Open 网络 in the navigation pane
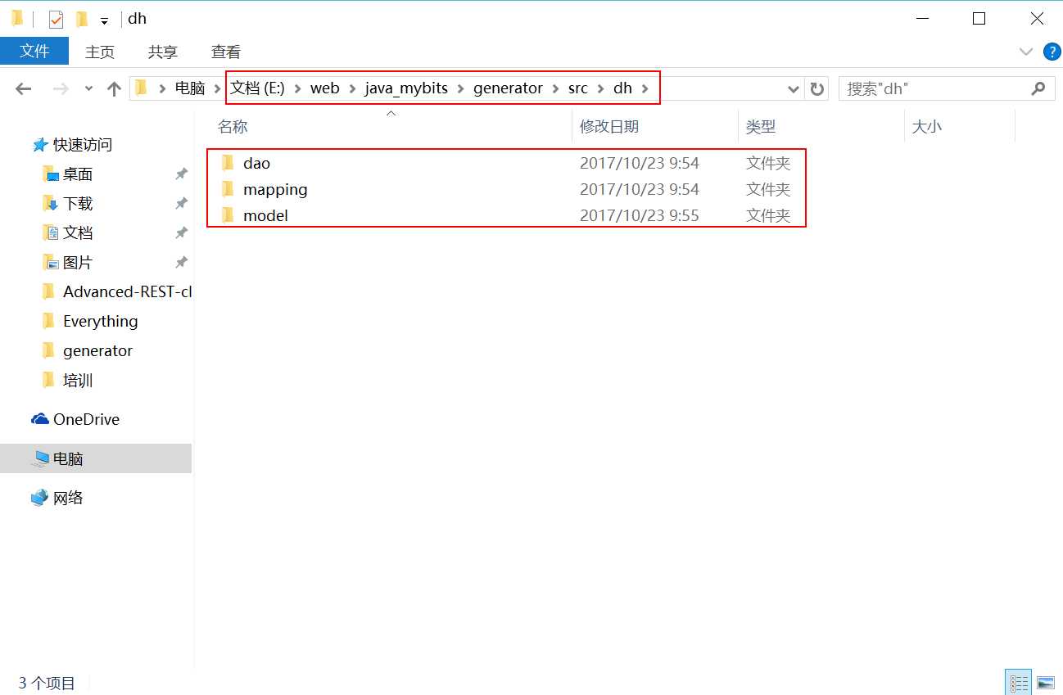1063x695 pixels. [68, 498]
